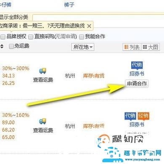The image size is (164, 164).
Task: Open 查看运费 for the 89.00 row
Action: [43, 130]
